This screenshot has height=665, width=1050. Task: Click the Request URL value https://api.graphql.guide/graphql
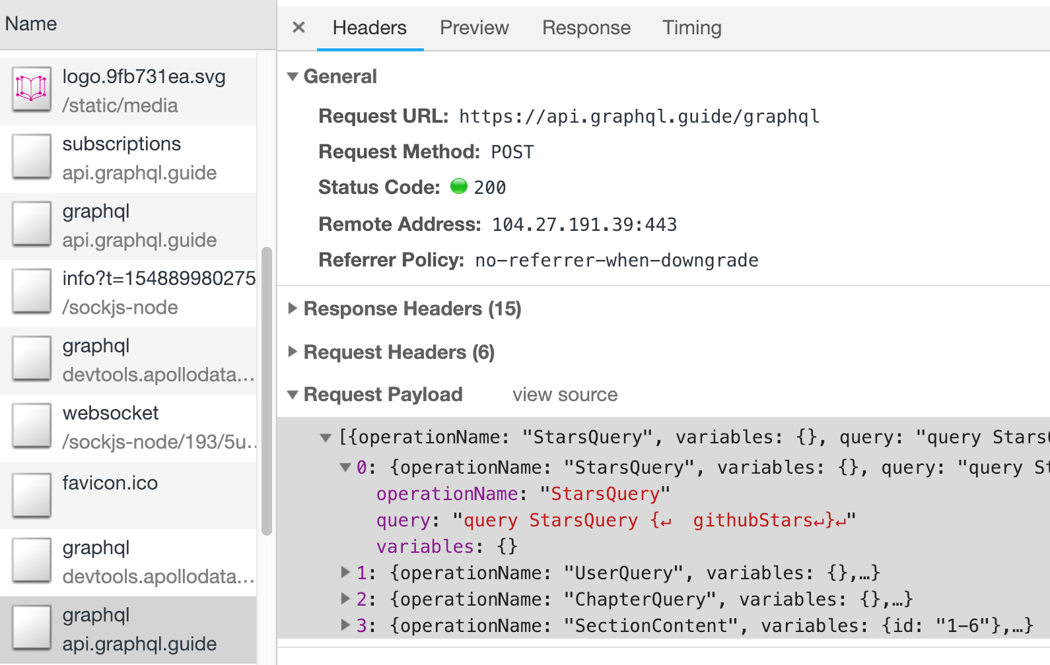pos(639,117)
